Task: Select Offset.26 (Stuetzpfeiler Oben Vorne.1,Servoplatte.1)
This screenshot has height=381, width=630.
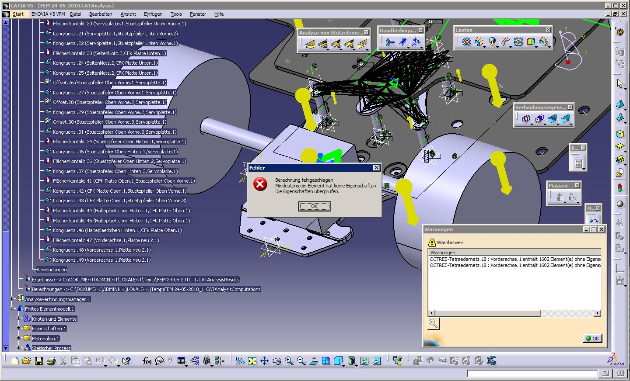Action: [x=110, y=83]
